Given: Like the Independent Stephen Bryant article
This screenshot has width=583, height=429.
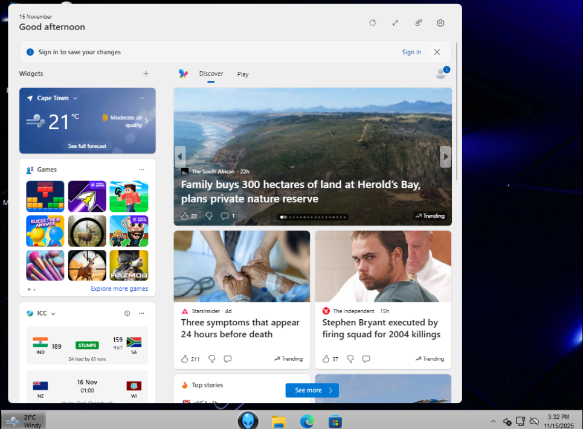Looking at the screenshot, I should [326, 359].
